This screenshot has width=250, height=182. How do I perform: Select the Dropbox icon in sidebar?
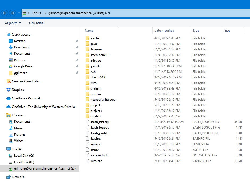(9, 90)
